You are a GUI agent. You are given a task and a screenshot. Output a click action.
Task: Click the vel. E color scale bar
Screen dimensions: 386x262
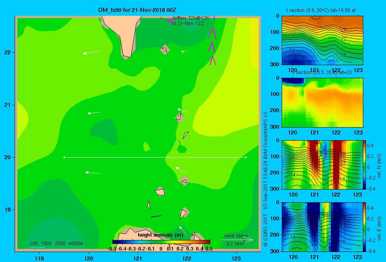364,227
